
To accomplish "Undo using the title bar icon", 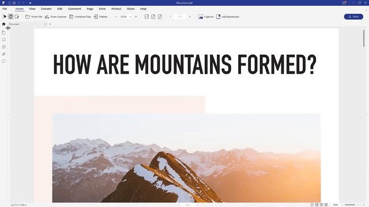I will pyautogui.click(x=18, y=3).
